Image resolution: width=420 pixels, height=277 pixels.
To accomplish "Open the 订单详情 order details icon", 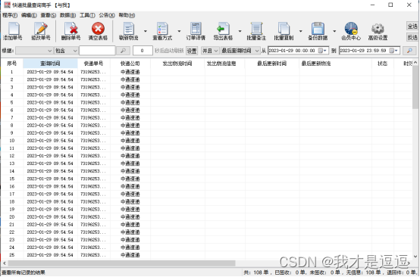I will (196, 29).
